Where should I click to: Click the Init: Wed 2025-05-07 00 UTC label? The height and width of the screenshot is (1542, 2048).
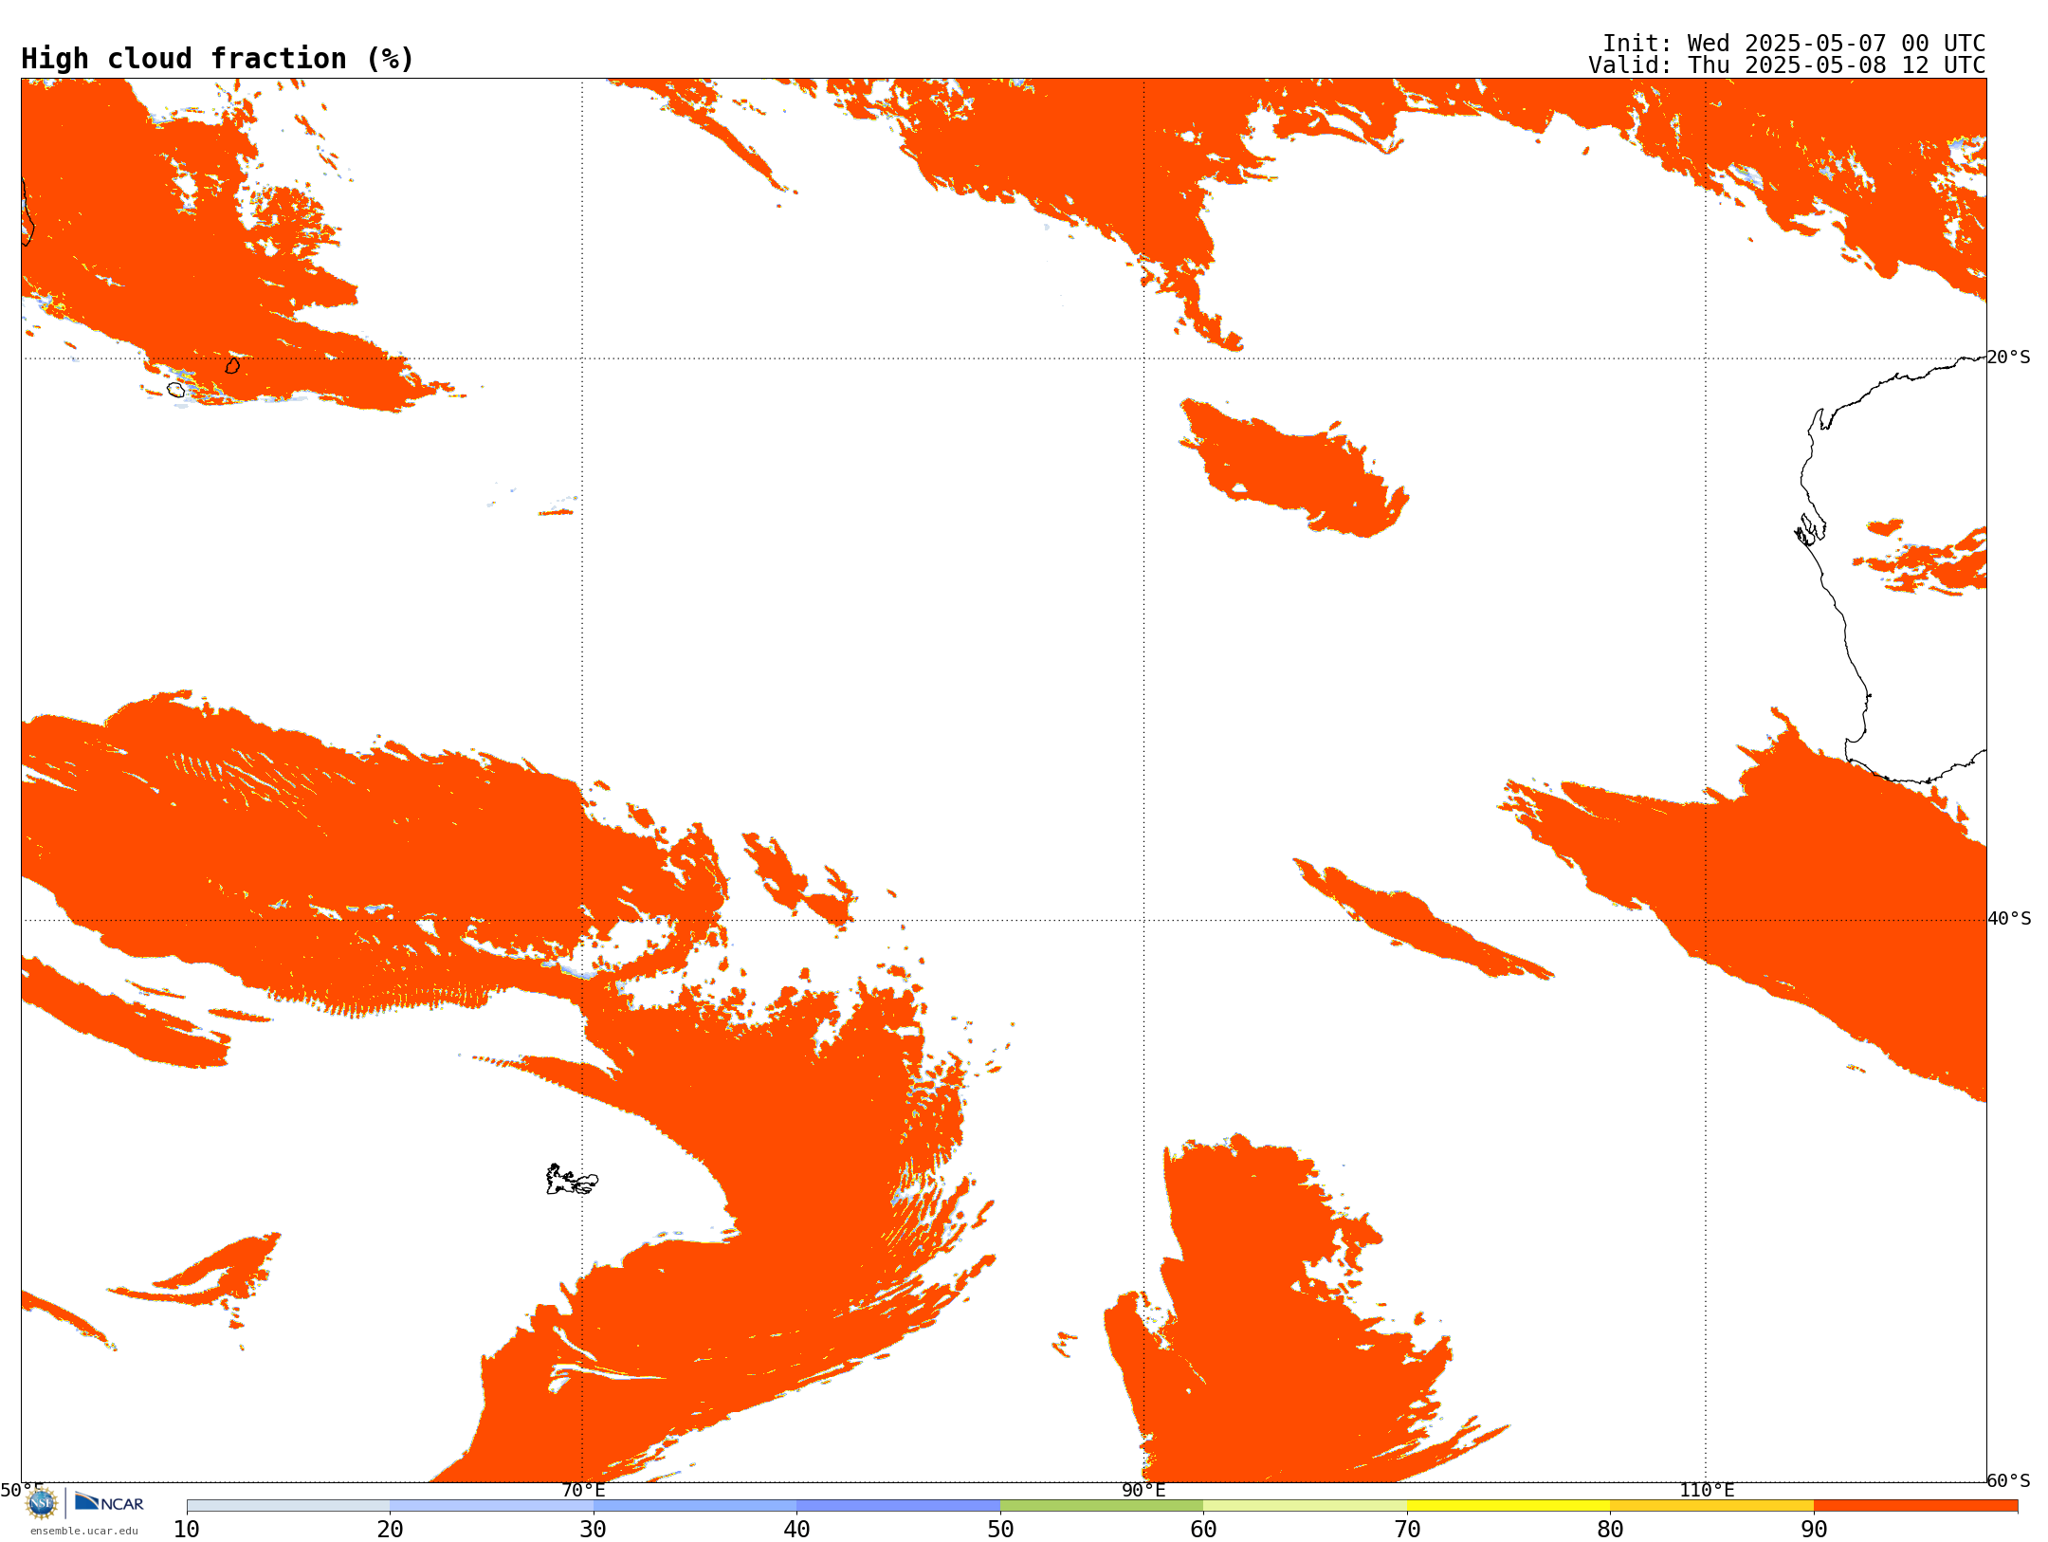coord(1794,44)
